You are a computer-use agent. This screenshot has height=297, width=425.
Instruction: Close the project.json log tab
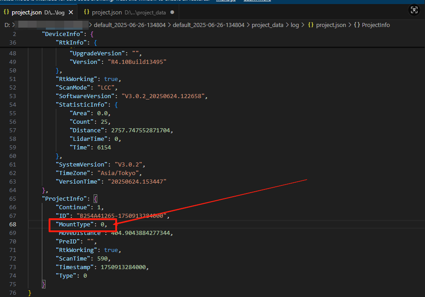tap(71, 12)
